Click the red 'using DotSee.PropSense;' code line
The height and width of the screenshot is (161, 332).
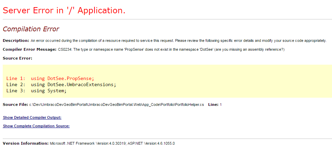click(x=50, y=79)
